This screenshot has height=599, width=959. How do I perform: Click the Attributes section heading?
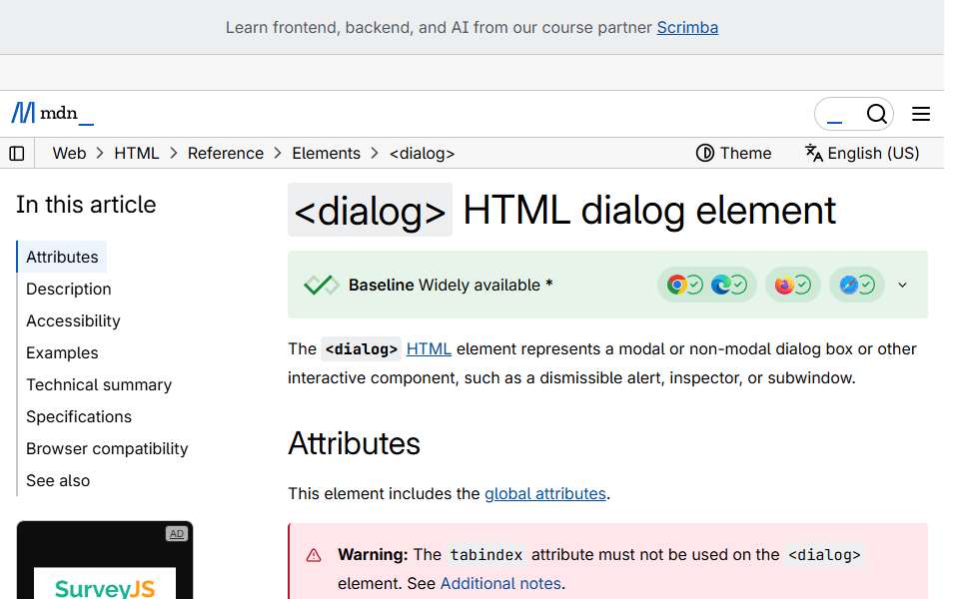[354, 443]
